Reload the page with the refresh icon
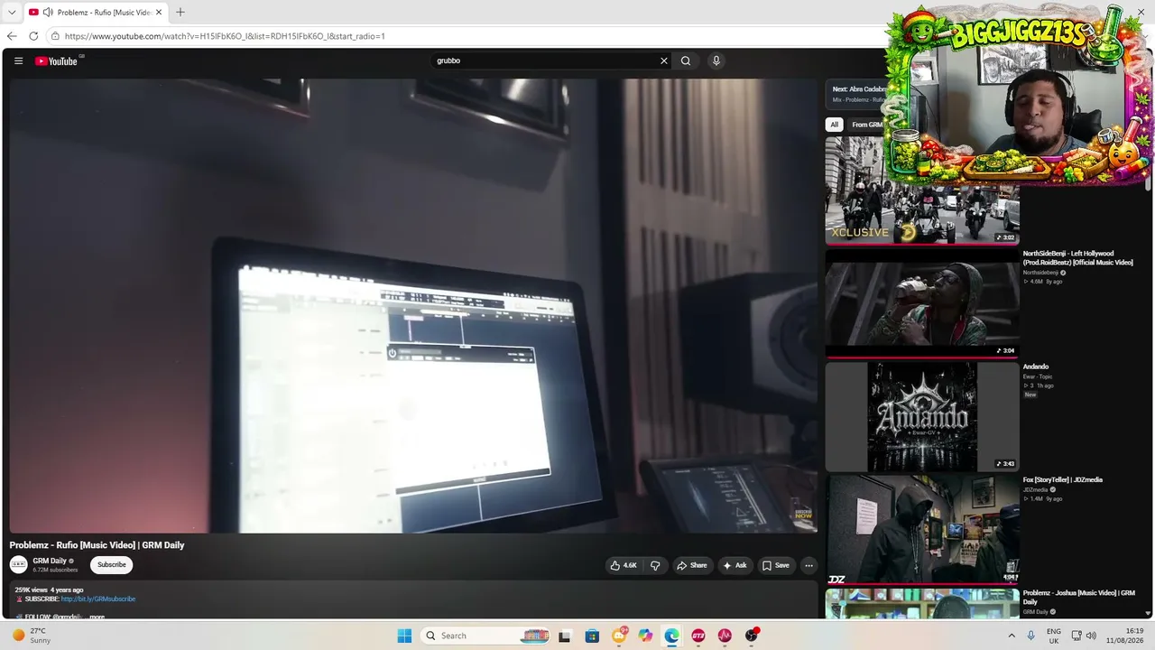 (33, 36)
